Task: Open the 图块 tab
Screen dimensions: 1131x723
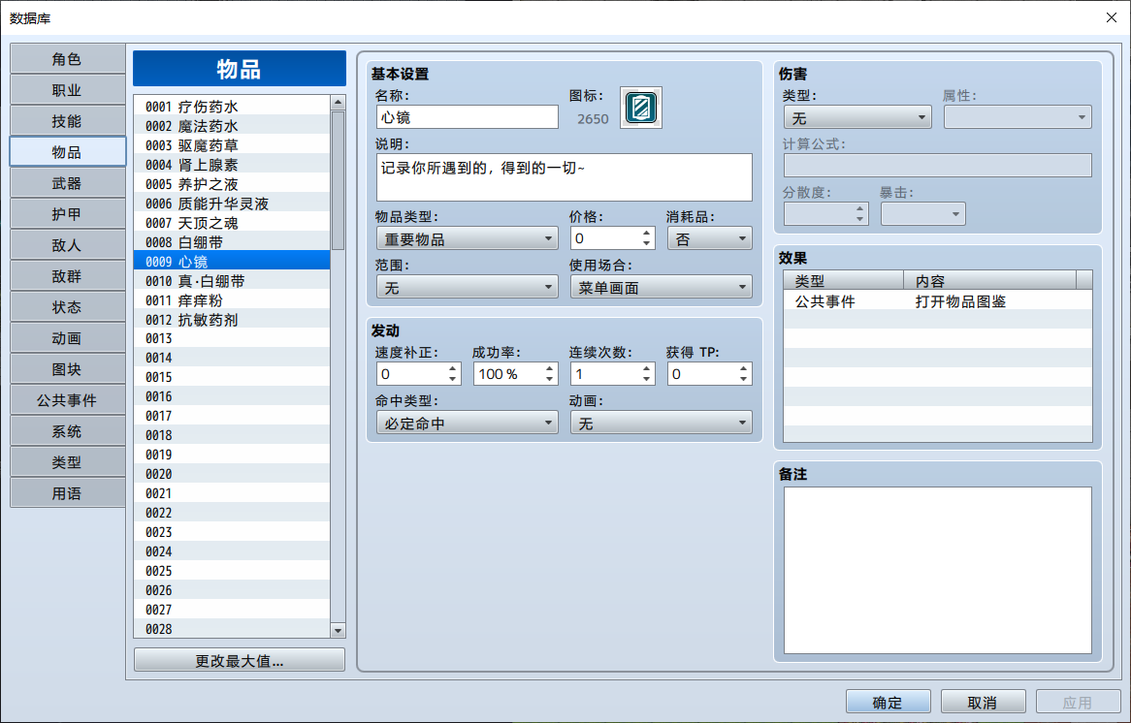Action: pyautogui.click(x=67, y=369)
